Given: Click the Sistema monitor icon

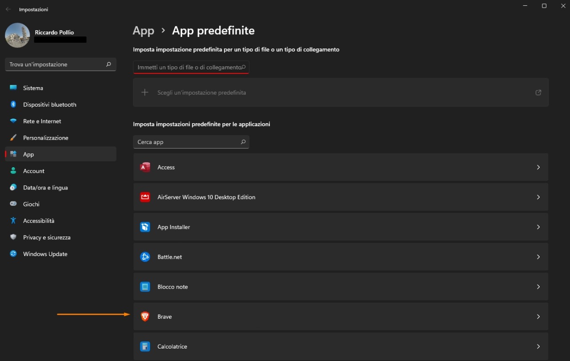Looking at the screenshot, I should 13,88.
